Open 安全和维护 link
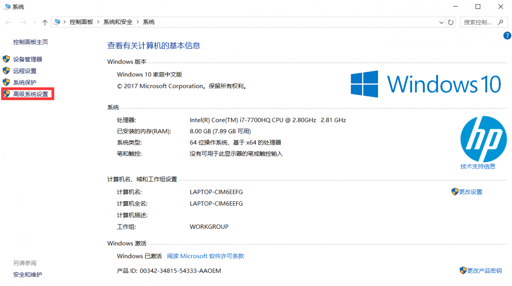This screenshot has width=512, height=286. 28,275
